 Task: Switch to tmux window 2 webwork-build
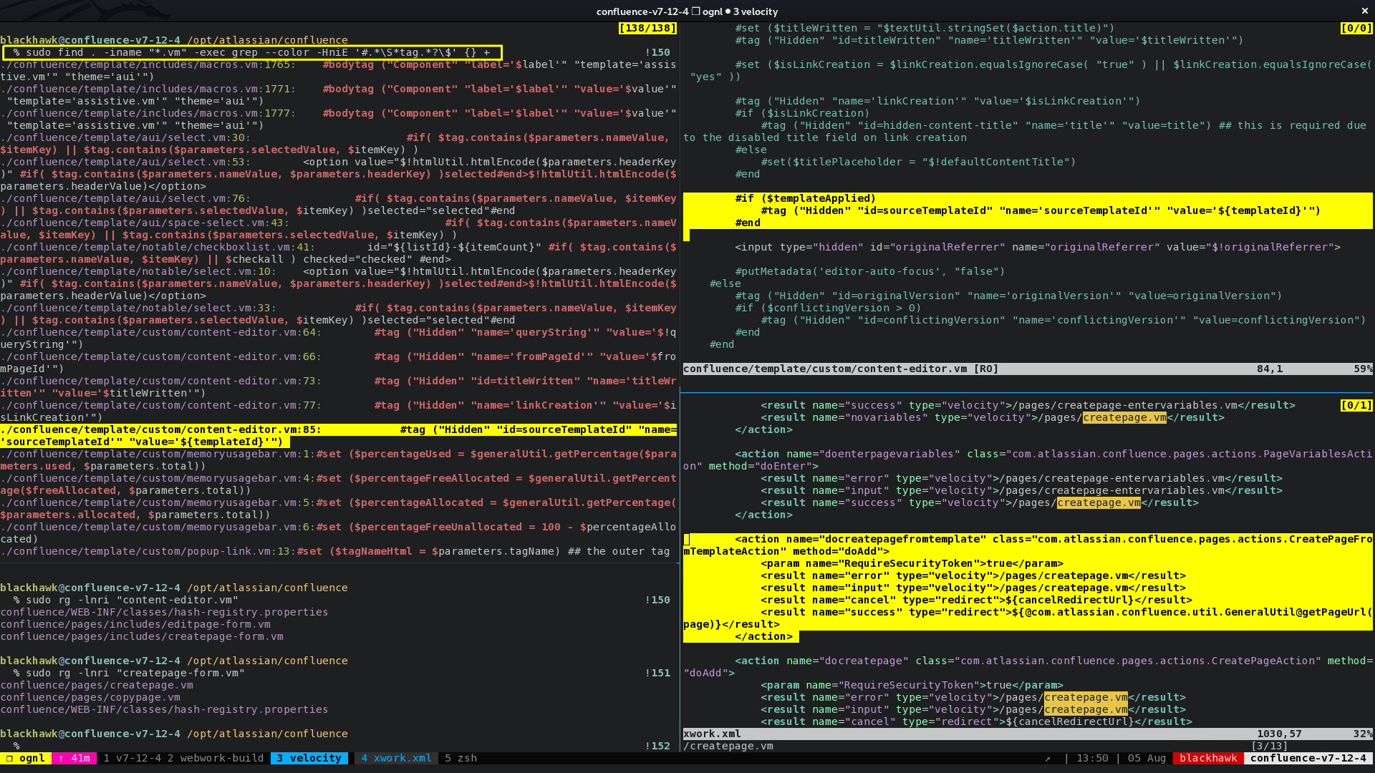click(x=216, y=758)
